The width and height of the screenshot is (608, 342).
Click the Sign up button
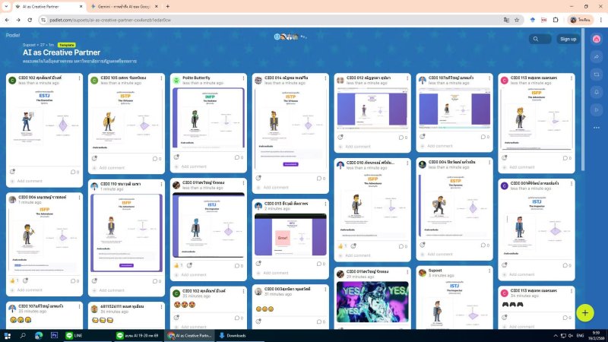point(568,39)
